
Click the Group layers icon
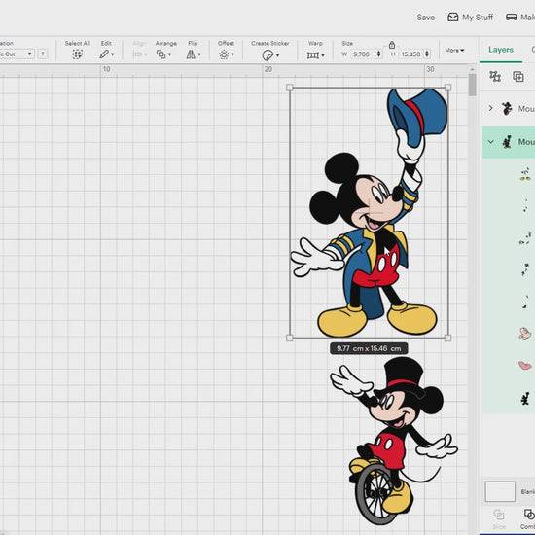pyautogui.click(x=495, y=77)
